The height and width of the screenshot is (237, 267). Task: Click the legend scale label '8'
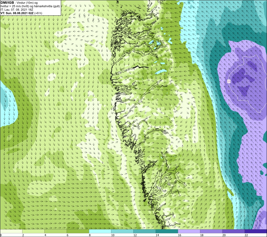(x=90, y=235)
